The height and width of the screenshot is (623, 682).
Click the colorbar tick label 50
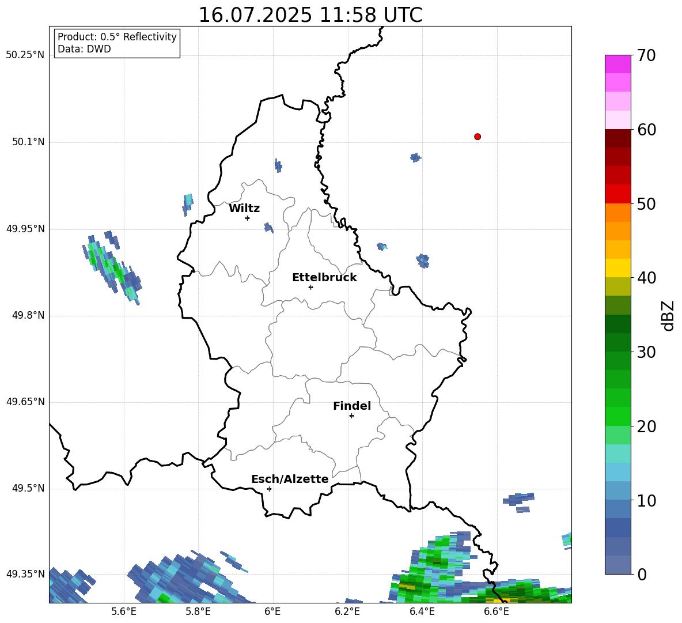pyautogui.click(x=646, y=204)
